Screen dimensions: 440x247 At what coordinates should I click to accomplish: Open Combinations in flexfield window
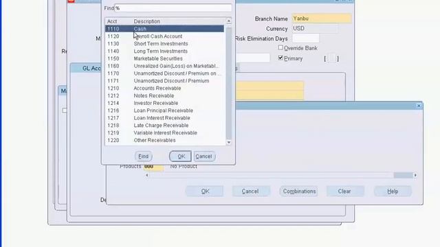(298, 191)
